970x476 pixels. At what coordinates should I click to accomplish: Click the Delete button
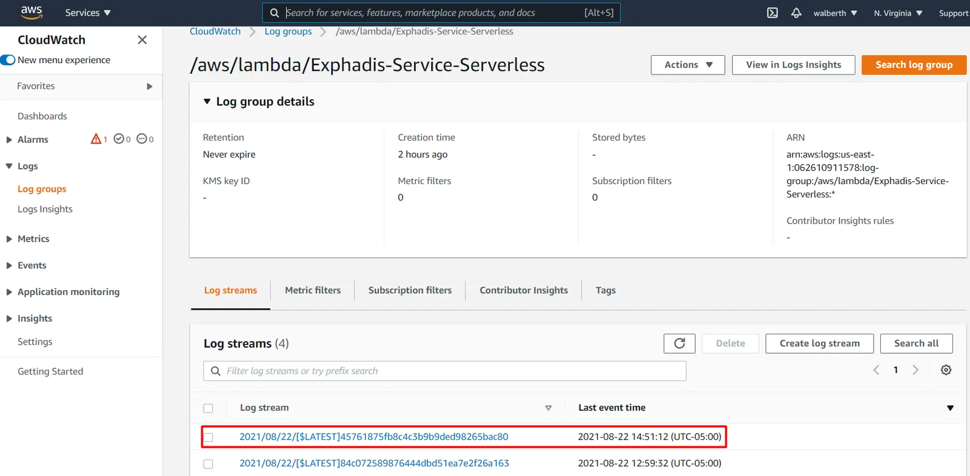[x=731, y=343]
